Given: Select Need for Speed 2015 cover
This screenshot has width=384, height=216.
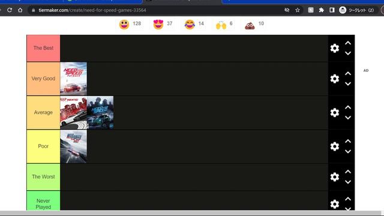Looking at the screenshot, I should (100, 112).
